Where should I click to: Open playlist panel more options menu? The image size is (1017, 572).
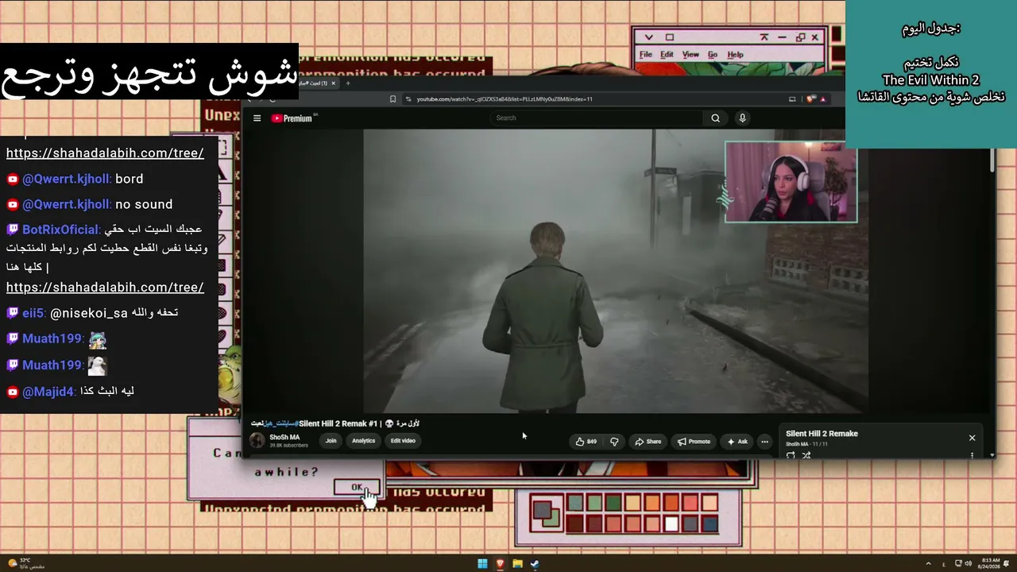[972, 455]
